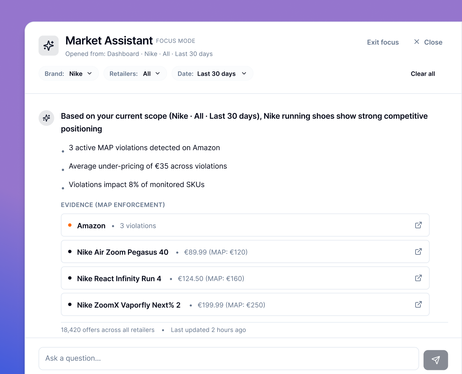
Task: Select the Amazon 3 violations evidence row
Action: point(245,225)
